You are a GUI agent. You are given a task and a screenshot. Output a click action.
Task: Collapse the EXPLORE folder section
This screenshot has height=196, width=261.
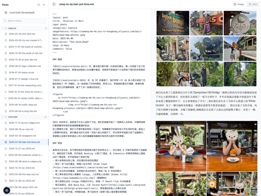tap(3, 117)
